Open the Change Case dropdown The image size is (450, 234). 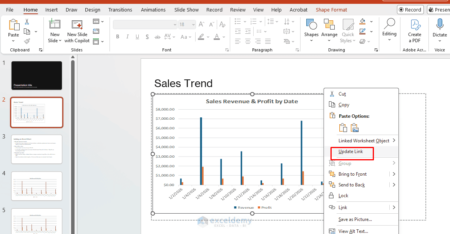tap(186, 37)
